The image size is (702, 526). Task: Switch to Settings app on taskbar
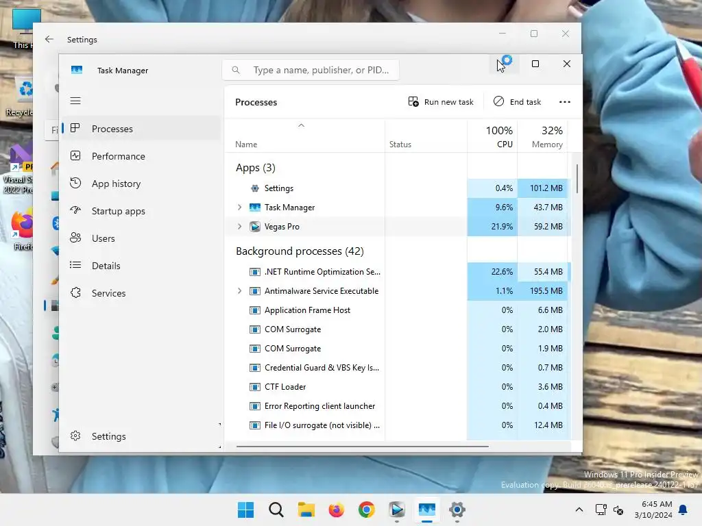click(x=457, y=510)
